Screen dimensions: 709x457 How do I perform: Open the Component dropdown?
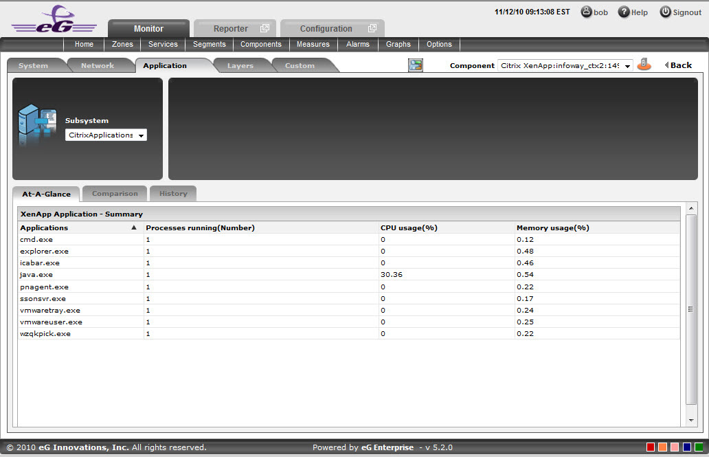[565, 65]
